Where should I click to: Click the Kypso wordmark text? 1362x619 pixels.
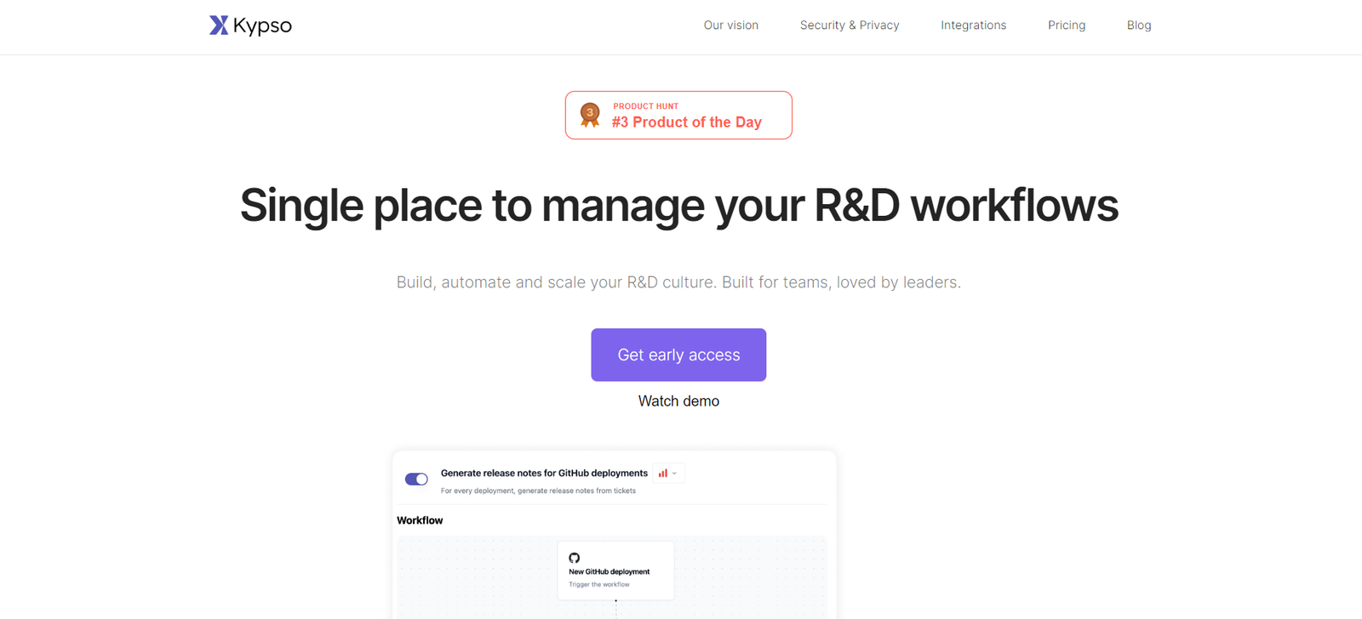pyautogui.click(x=262, y=26)
